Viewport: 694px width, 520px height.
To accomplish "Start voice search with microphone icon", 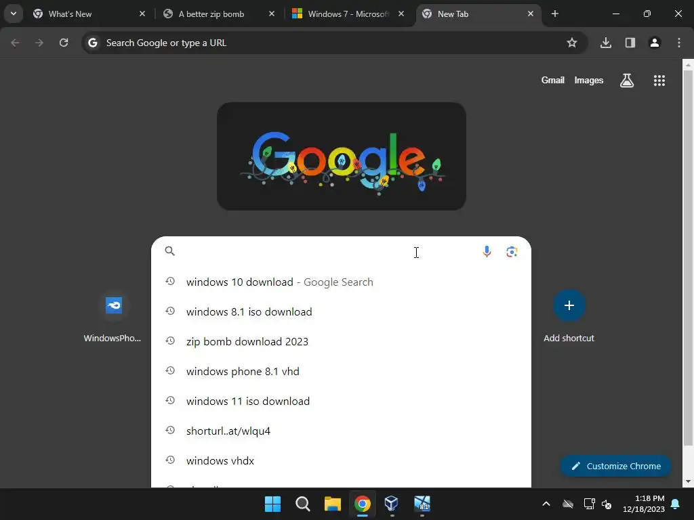I will pos(487,252).
